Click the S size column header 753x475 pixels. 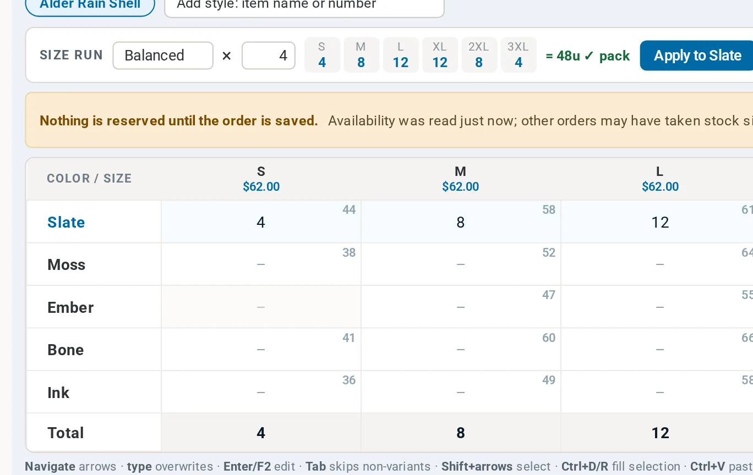261,179
